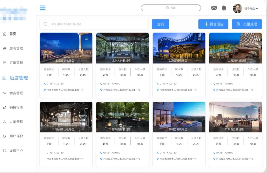The image size is (267, 173).
Task: Click the 深圳宝安机场店 hotel photo
Action: click(x=179, y=117)
